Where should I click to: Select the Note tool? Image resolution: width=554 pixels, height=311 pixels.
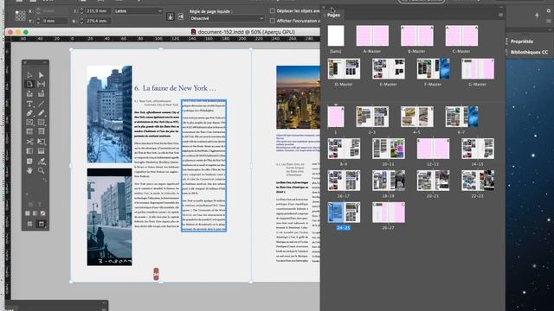pyautogui.click(x=29, y=162)
